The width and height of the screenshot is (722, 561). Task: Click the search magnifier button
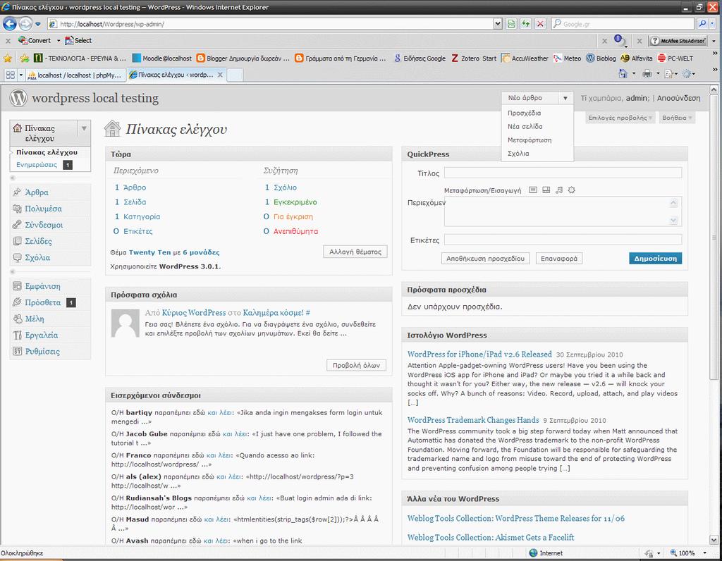[702, 23]
